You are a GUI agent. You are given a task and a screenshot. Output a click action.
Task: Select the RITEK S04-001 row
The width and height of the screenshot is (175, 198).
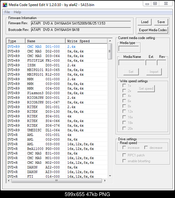click(x=57, y=116)
